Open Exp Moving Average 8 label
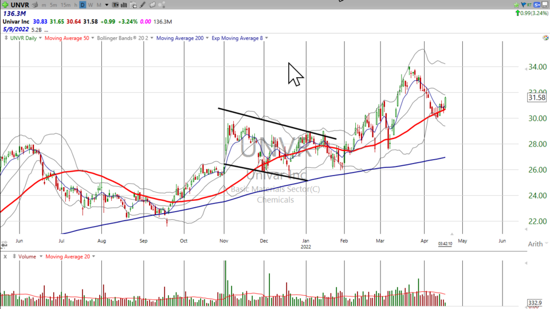The width and height of the screenshot is (550, 309). click(237, 38)
